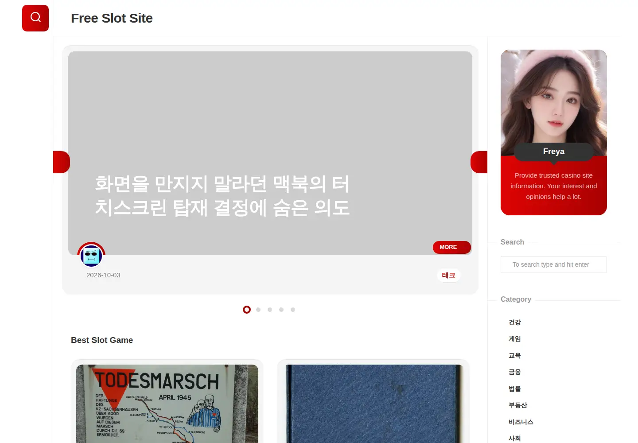Open the 부동산 category
The width and height of the screenshot is (638, 443).
(518, 405)
